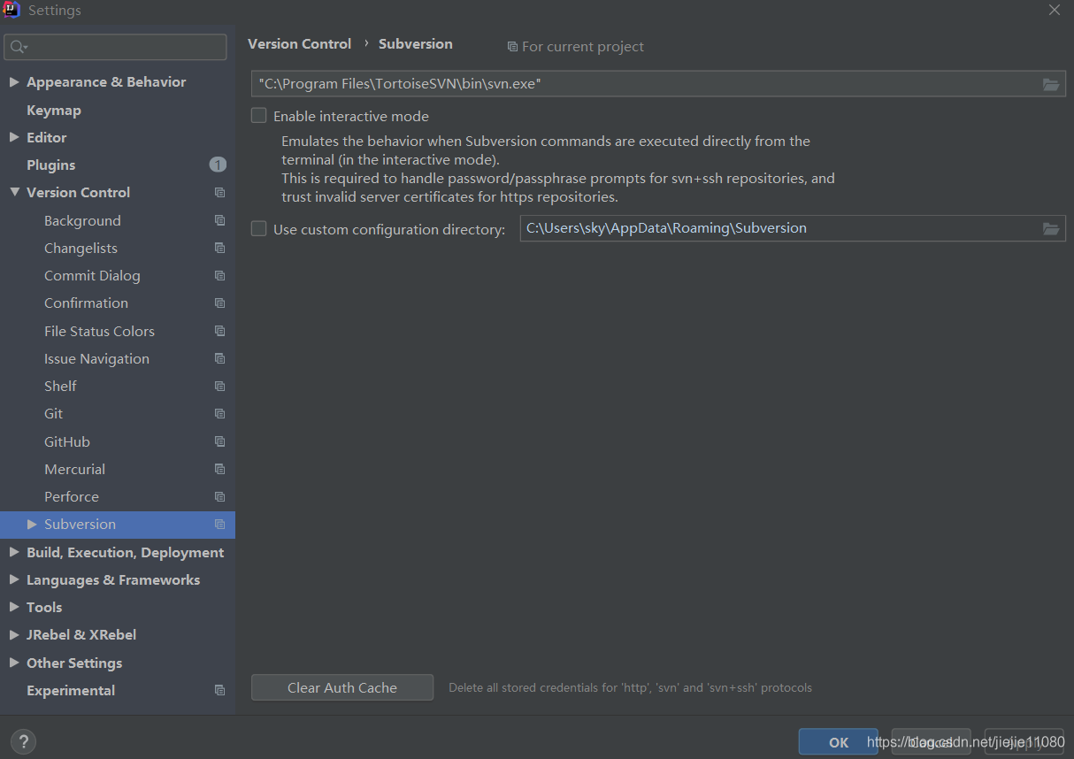Open Keymap settings page
Viewport: 1074px width, 759px height.
pos(54,110)
